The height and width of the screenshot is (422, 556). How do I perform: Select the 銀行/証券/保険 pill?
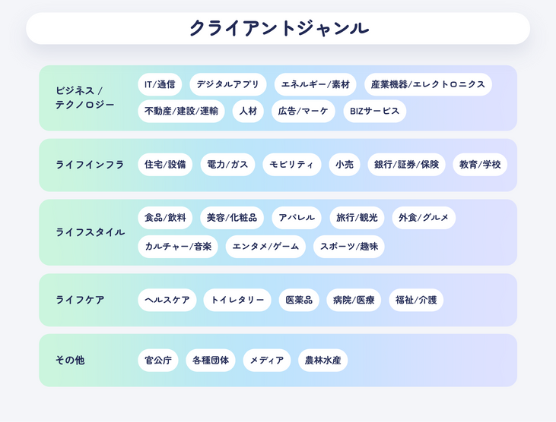click(x=406, y=165)
